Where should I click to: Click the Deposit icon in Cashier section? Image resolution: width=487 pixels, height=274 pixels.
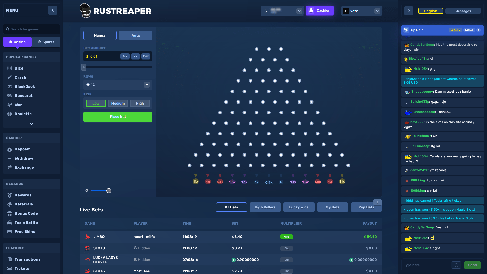click(x=10, y=149)
